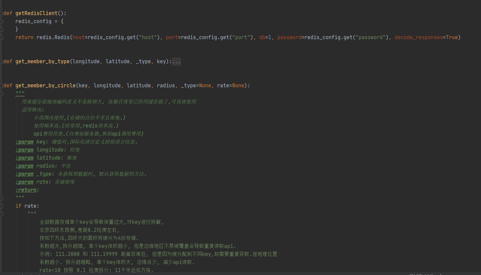Image resolution: width=481 pixels, height=275 pixels.
Task: Click comment line '按如下方法'
Action: tap(89, 238)
